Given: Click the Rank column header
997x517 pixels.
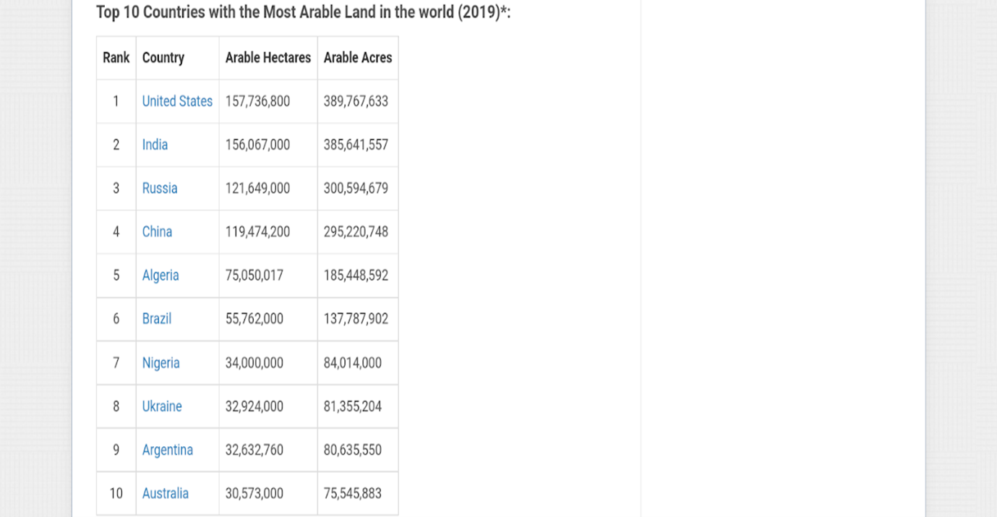Looking at the screenshot, I should coord(116,58).
